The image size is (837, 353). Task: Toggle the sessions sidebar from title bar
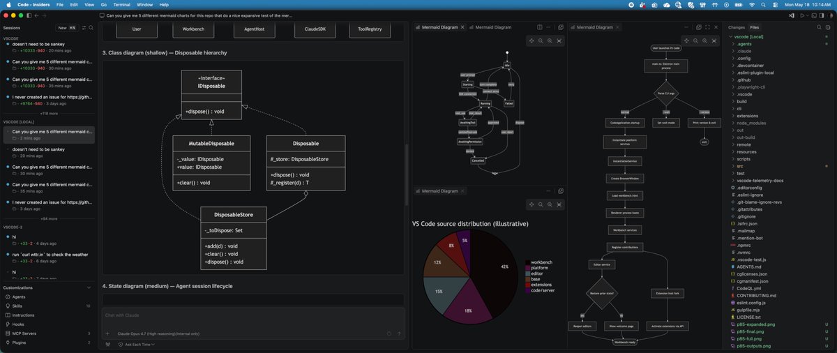point(29,15)
